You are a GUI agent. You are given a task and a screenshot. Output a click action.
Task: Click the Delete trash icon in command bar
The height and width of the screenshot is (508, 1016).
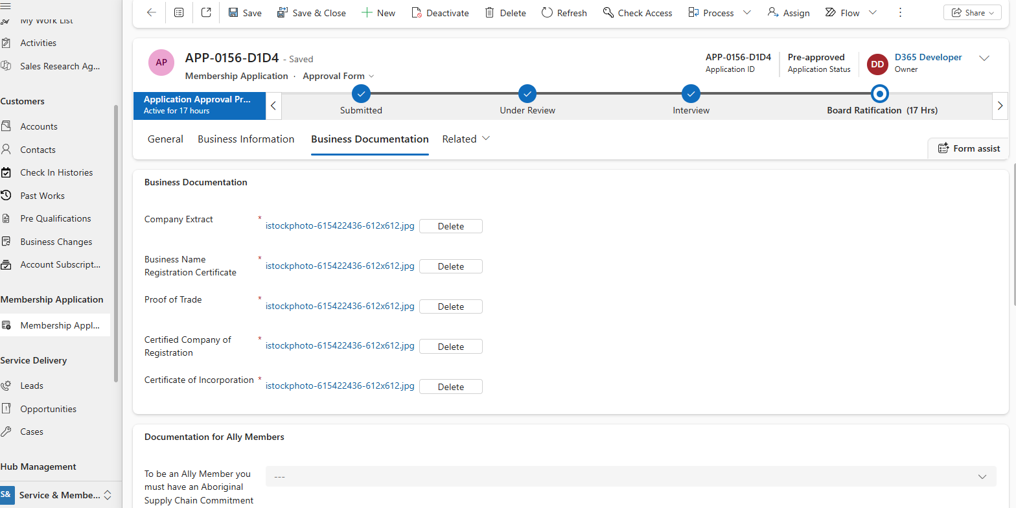pyautogui.click(x=490, y=13)
